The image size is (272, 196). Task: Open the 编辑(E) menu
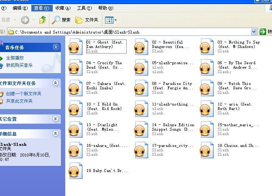(x=20, y=8)
